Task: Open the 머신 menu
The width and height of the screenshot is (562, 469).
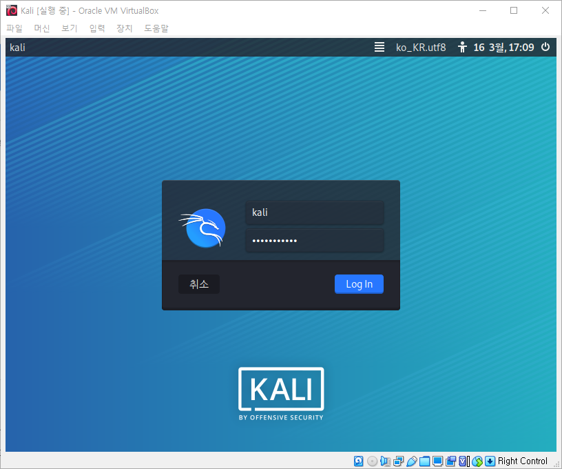Action: click(41, 28)
